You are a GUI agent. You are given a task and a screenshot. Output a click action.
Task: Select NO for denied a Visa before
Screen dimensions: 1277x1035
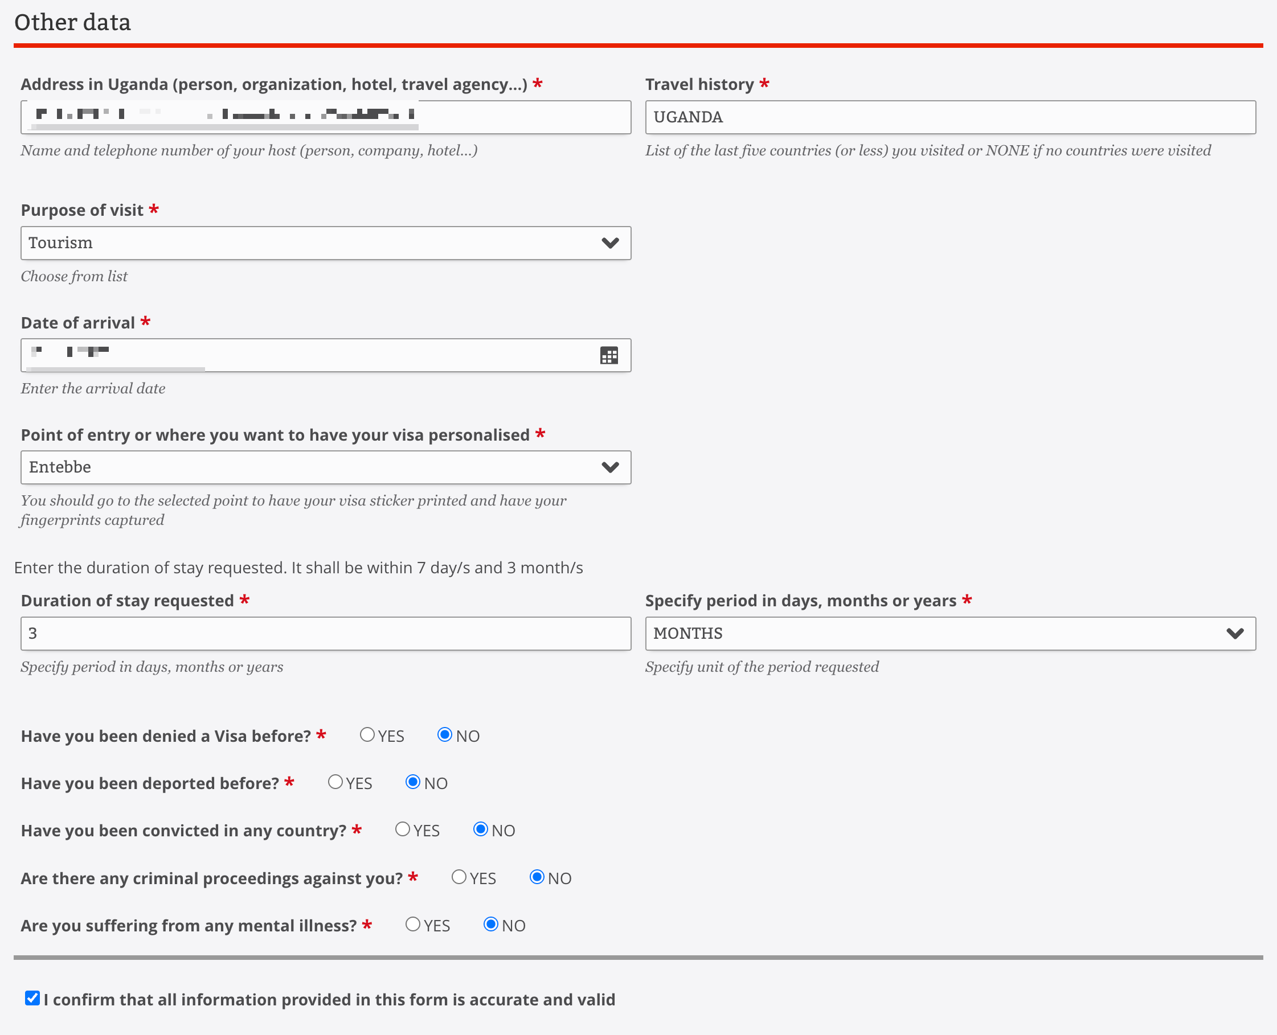click(444, 735)
